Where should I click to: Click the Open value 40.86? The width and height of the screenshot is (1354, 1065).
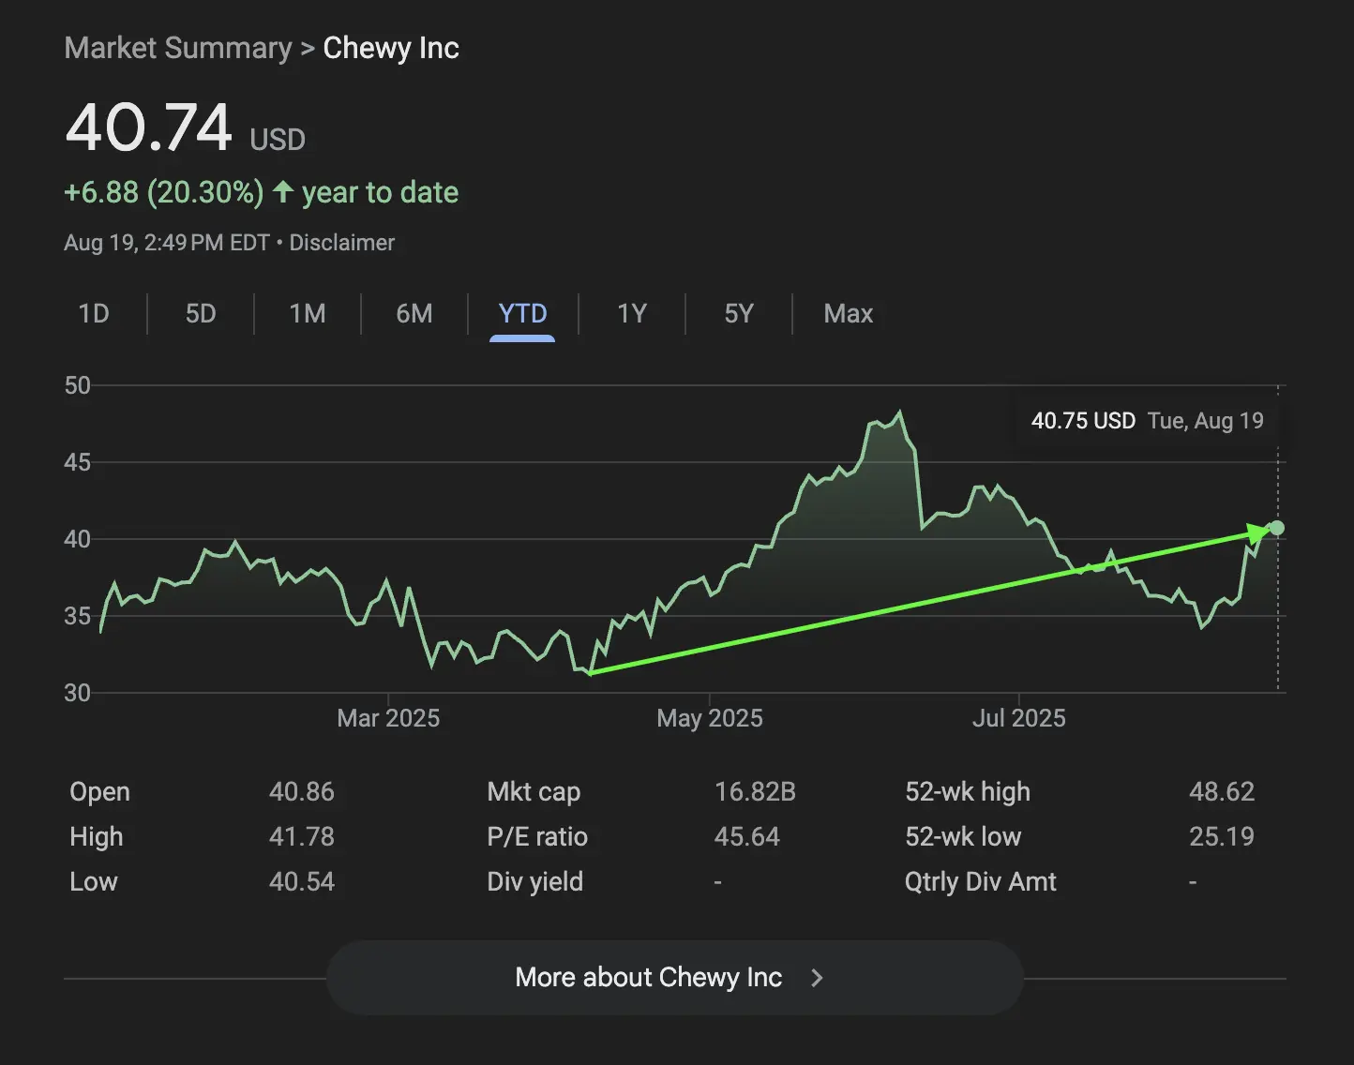pyautogui.click(x=302, y=791)
